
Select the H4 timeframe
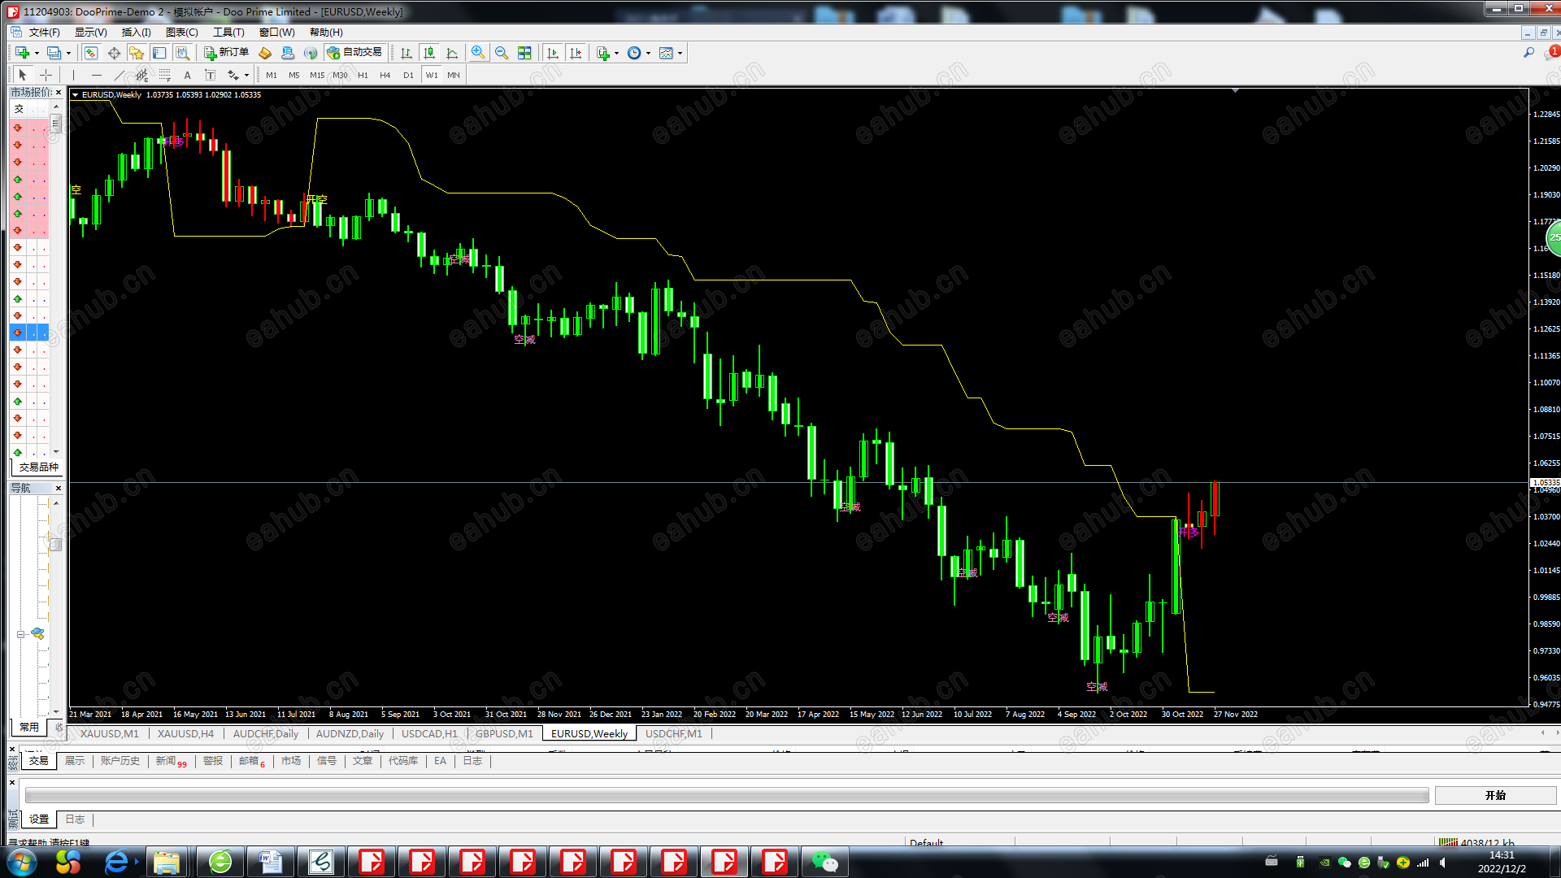385,75
